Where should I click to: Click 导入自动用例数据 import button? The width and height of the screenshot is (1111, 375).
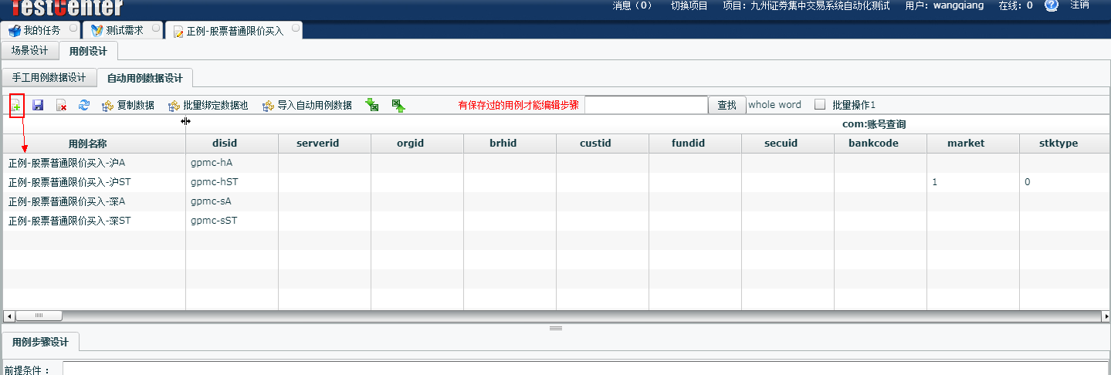point(307,105)
